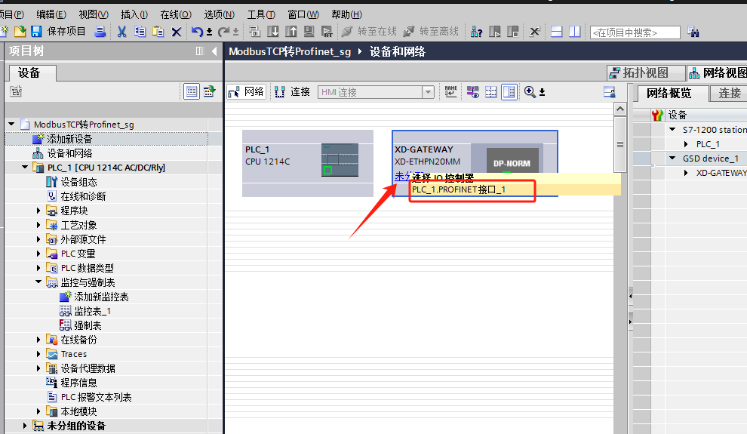The height and width of the screenshot is (434, 747).
Task: Collapse the project tree panel arrow
Action: (214, 51)
